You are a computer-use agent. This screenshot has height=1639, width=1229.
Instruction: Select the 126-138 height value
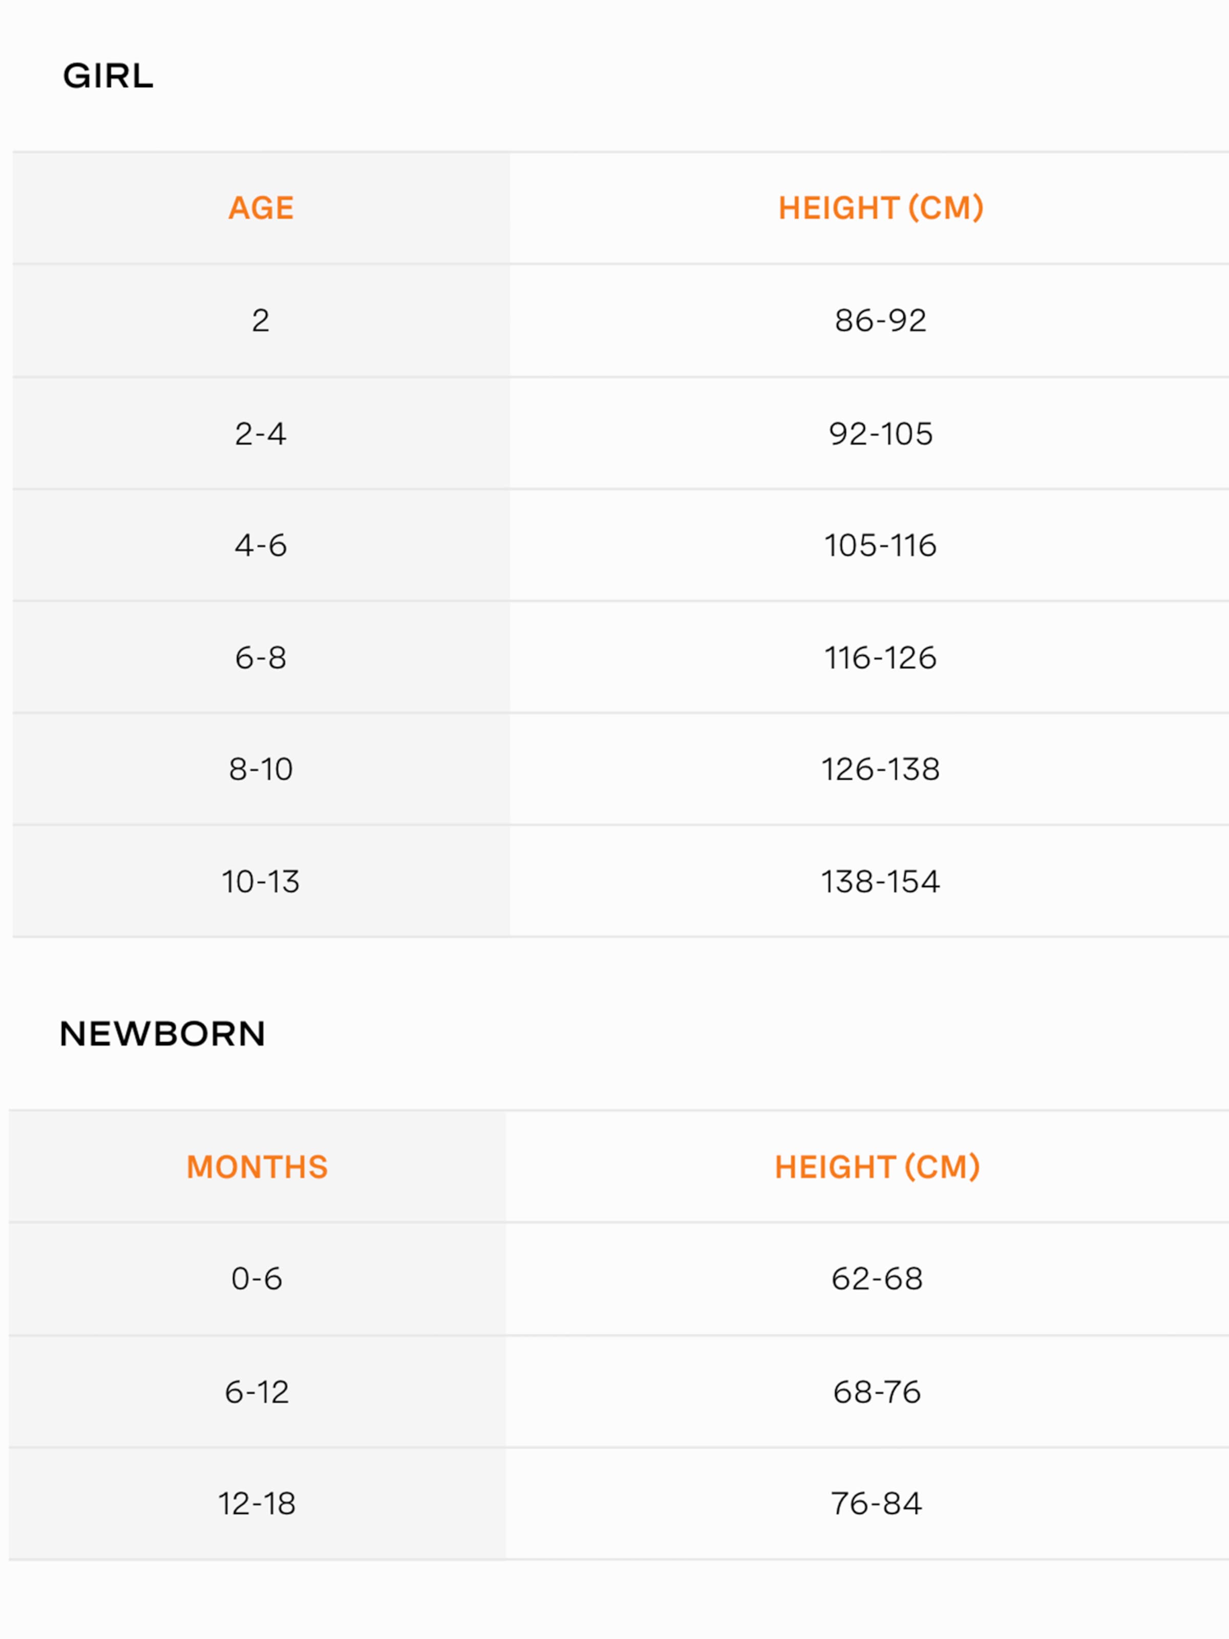click(880, 769)
